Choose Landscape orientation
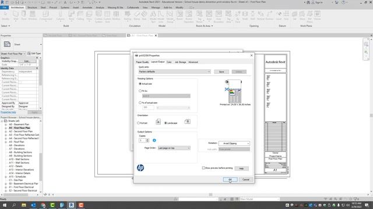The image size is (373, 209). (x=166, y=123)
